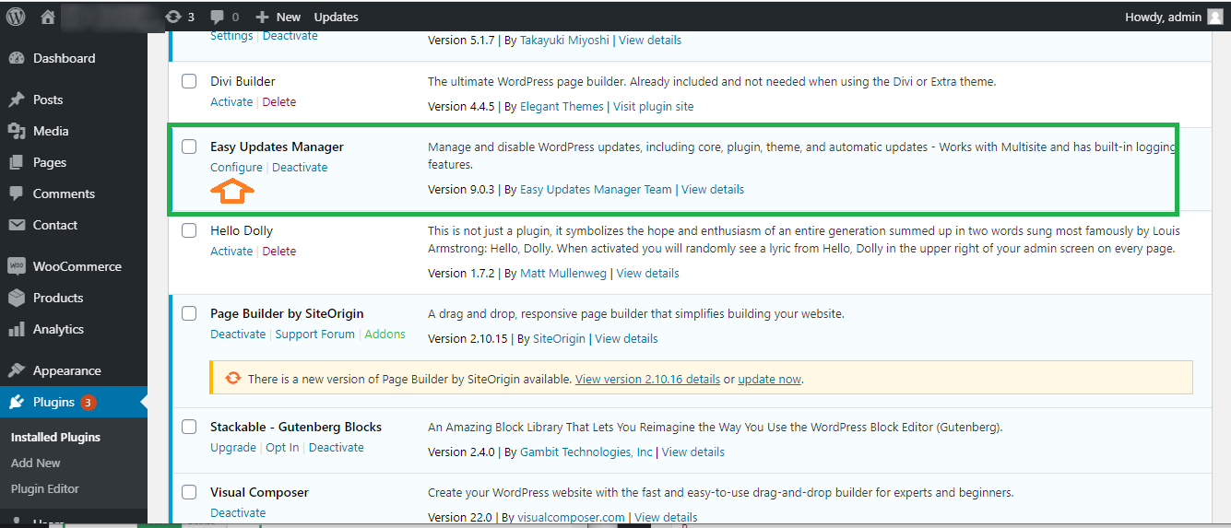The width and height of the screenshot is (1231, 528).
Task: Open the Plugin Editor submenu item
Action: point(45,488)
